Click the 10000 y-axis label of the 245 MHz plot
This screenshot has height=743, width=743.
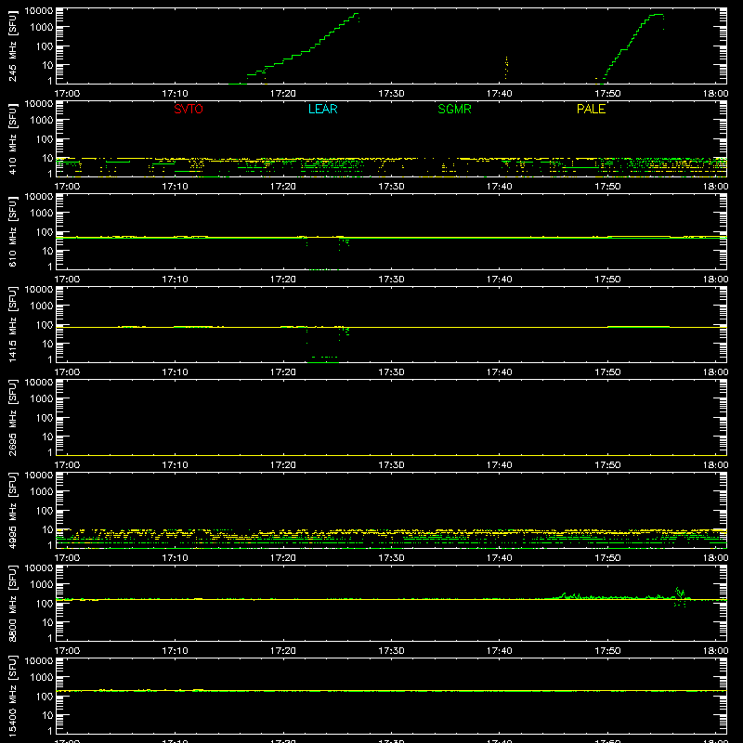click(x=39, y=10)
